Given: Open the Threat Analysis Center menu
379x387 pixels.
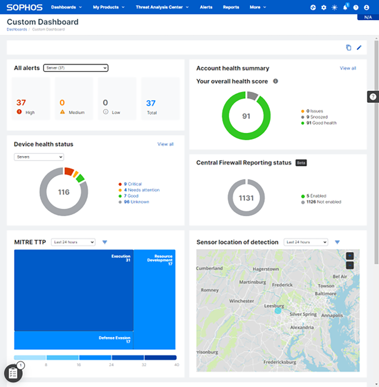Looking at the screenshot, I should (x=162, y=7).
